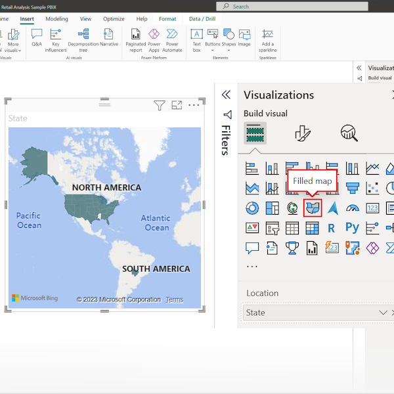Viewport: 394px width, 394px height.
Task: Insert Power Automate visual from ribbon
Action: click(x=172, y=40)
